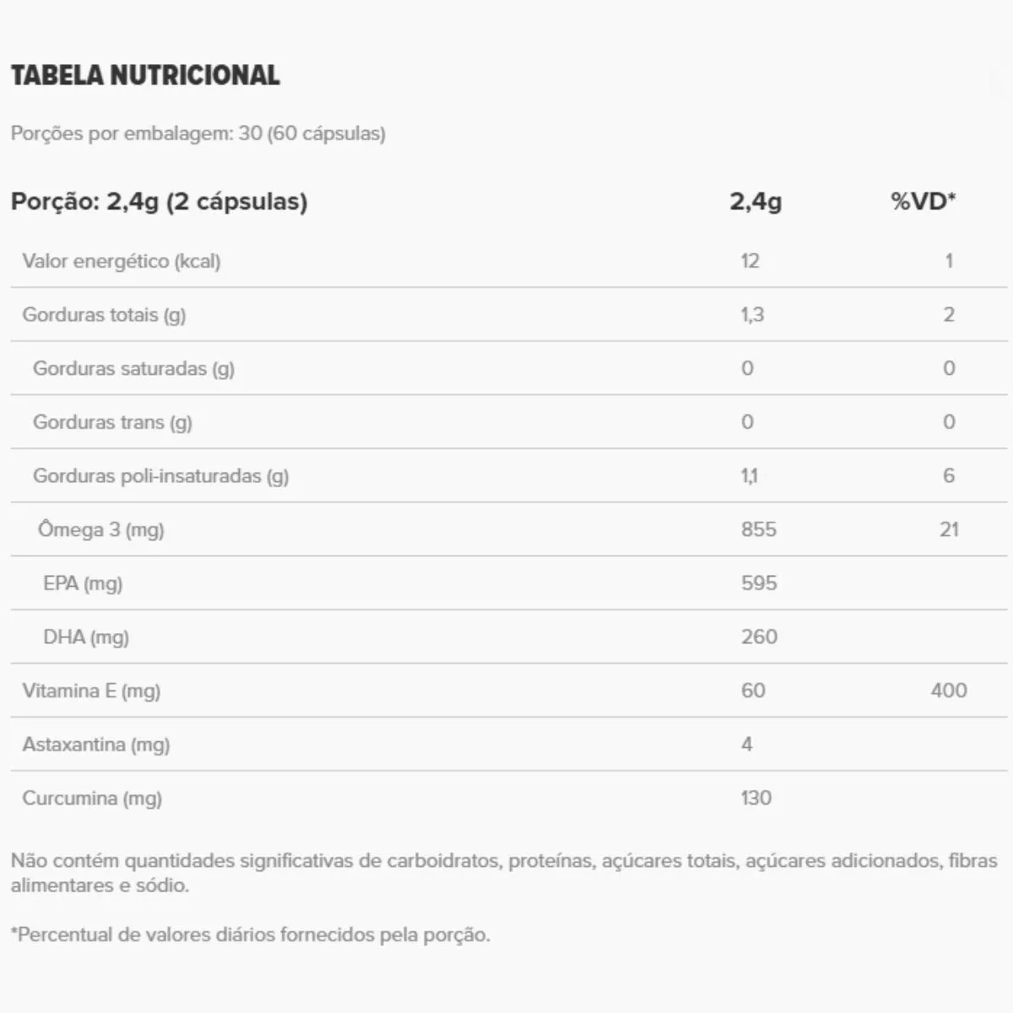Screen dimensions: 1013x1013
Task: Click the %VD* column header
Action: (x=923, y=201)
